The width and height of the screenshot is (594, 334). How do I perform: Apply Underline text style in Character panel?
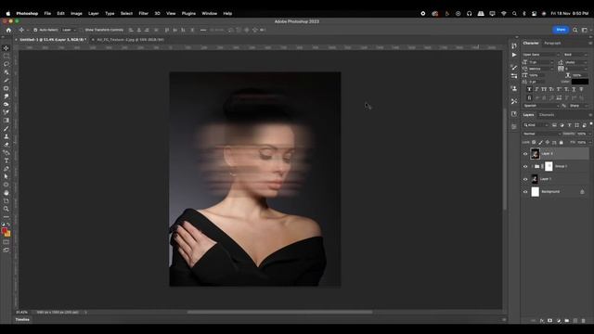click(x=574, y=89)
